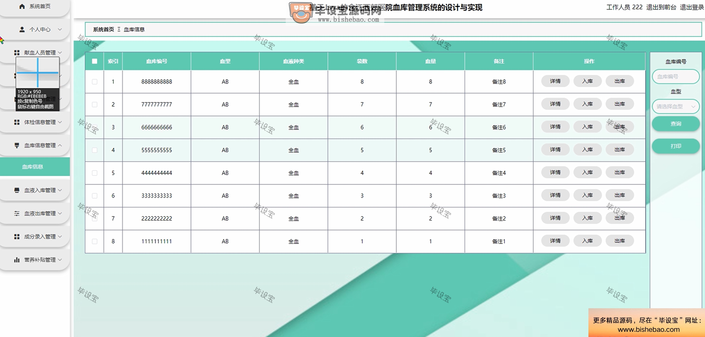Check the row with 血库编号 4444444444
This screenshot has width=705, height=337.
pyautogui.click(x=94, y=172)
